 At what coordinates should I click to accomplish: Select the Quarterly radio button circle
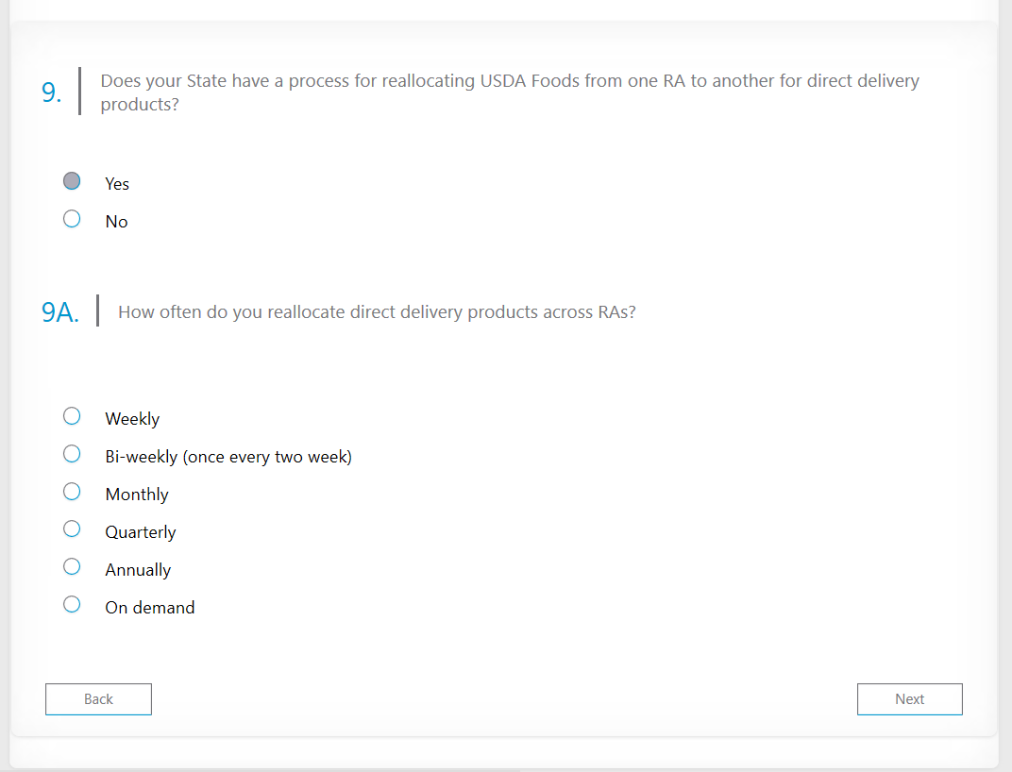(72, 529)
